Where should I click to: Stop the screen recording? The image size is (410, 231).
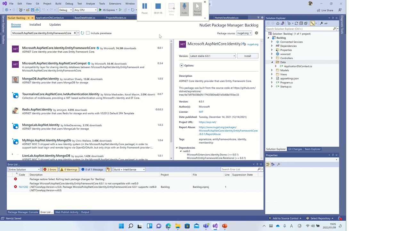pyautogui.click(x=158, y=8)
